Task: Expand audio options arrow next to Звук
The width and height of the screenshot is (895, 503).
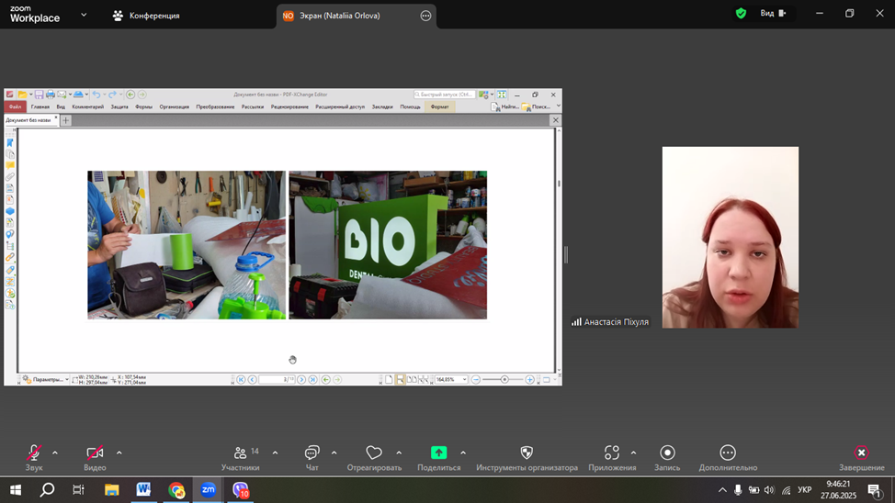Action: 55,453
